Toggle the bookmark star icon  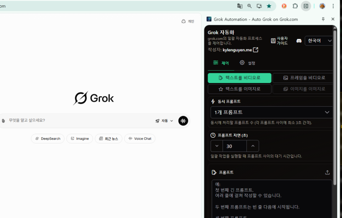point(269,6)
